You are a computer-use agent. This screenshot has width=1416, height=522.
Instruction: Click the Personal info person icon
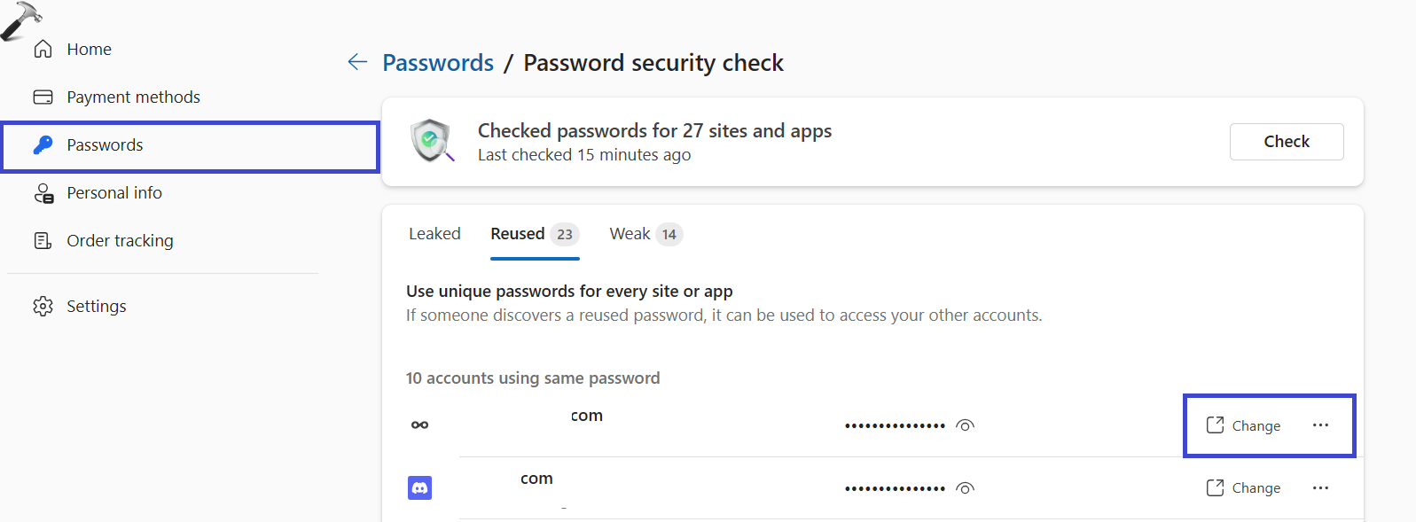click(43, 193)
